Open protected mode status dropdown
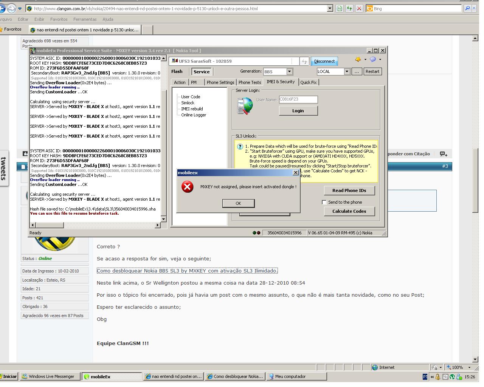The image size is (484, 387). [x=441, y=367]
